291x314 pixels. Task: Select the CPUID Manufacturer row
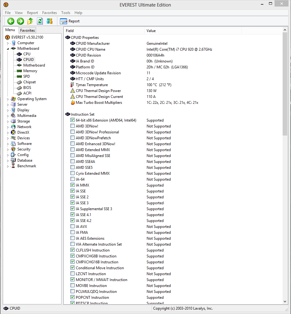click(x=173, y=44)
